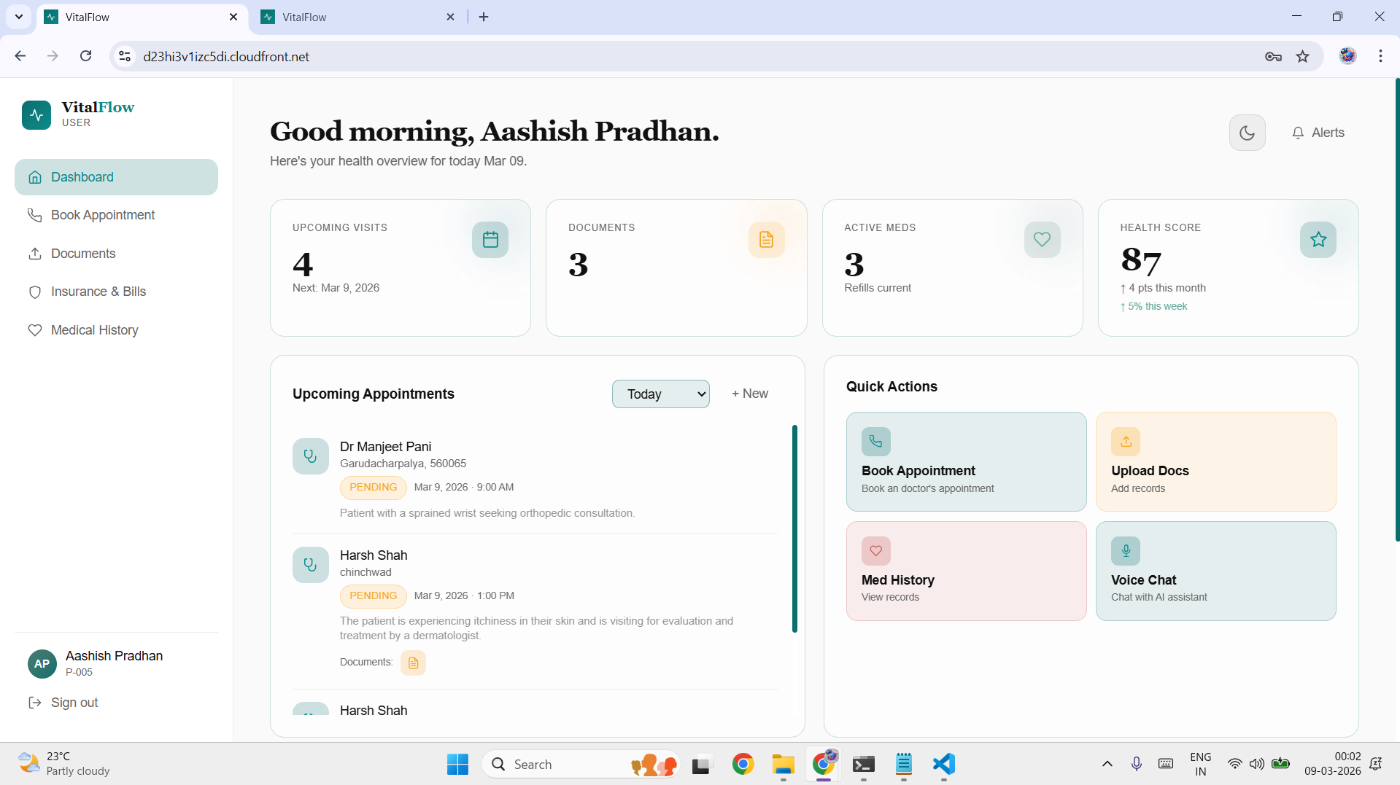The height and width of the screenshot is (785, 1400).
Task: Click the Sign out arrow icon
Action: tap(35, 703)
